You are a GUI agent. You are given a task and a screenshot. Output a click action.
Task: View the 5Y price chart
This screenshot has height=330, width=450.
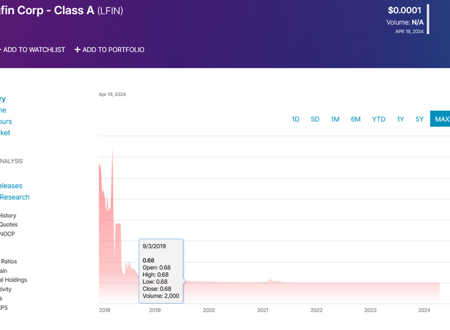420,119
